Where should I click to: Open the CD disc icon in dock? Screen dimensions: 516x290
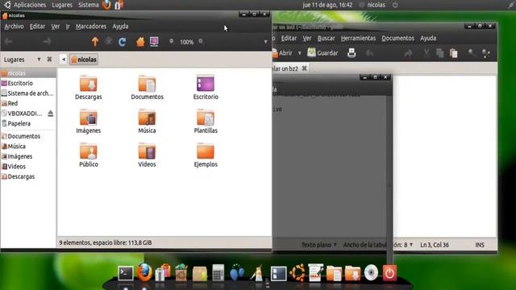pos(371,272)
